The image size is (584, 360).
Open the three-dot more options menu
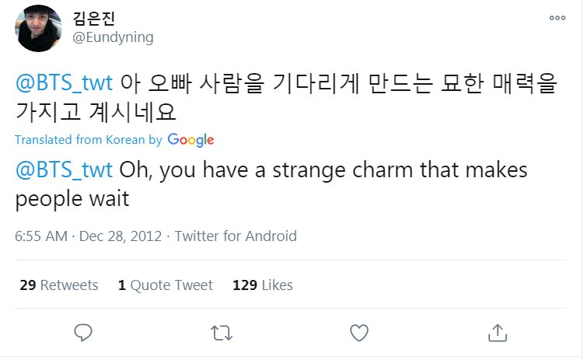click(557, 19)
